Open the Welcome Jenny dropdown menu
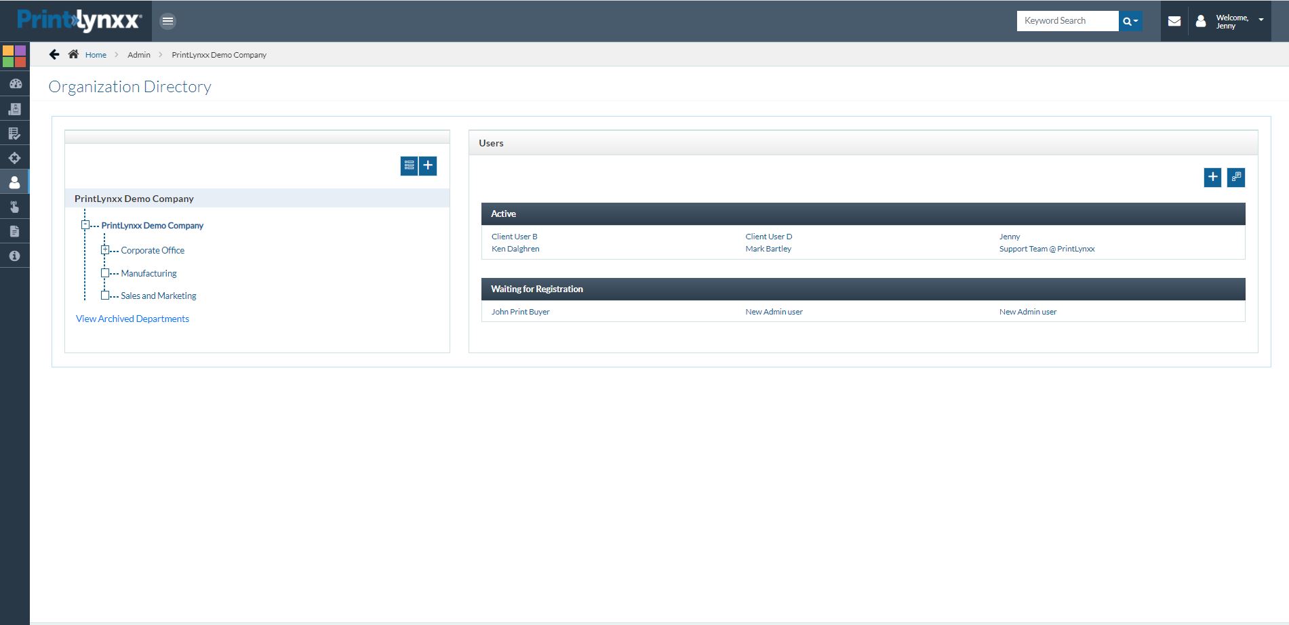 (1231, 21)
